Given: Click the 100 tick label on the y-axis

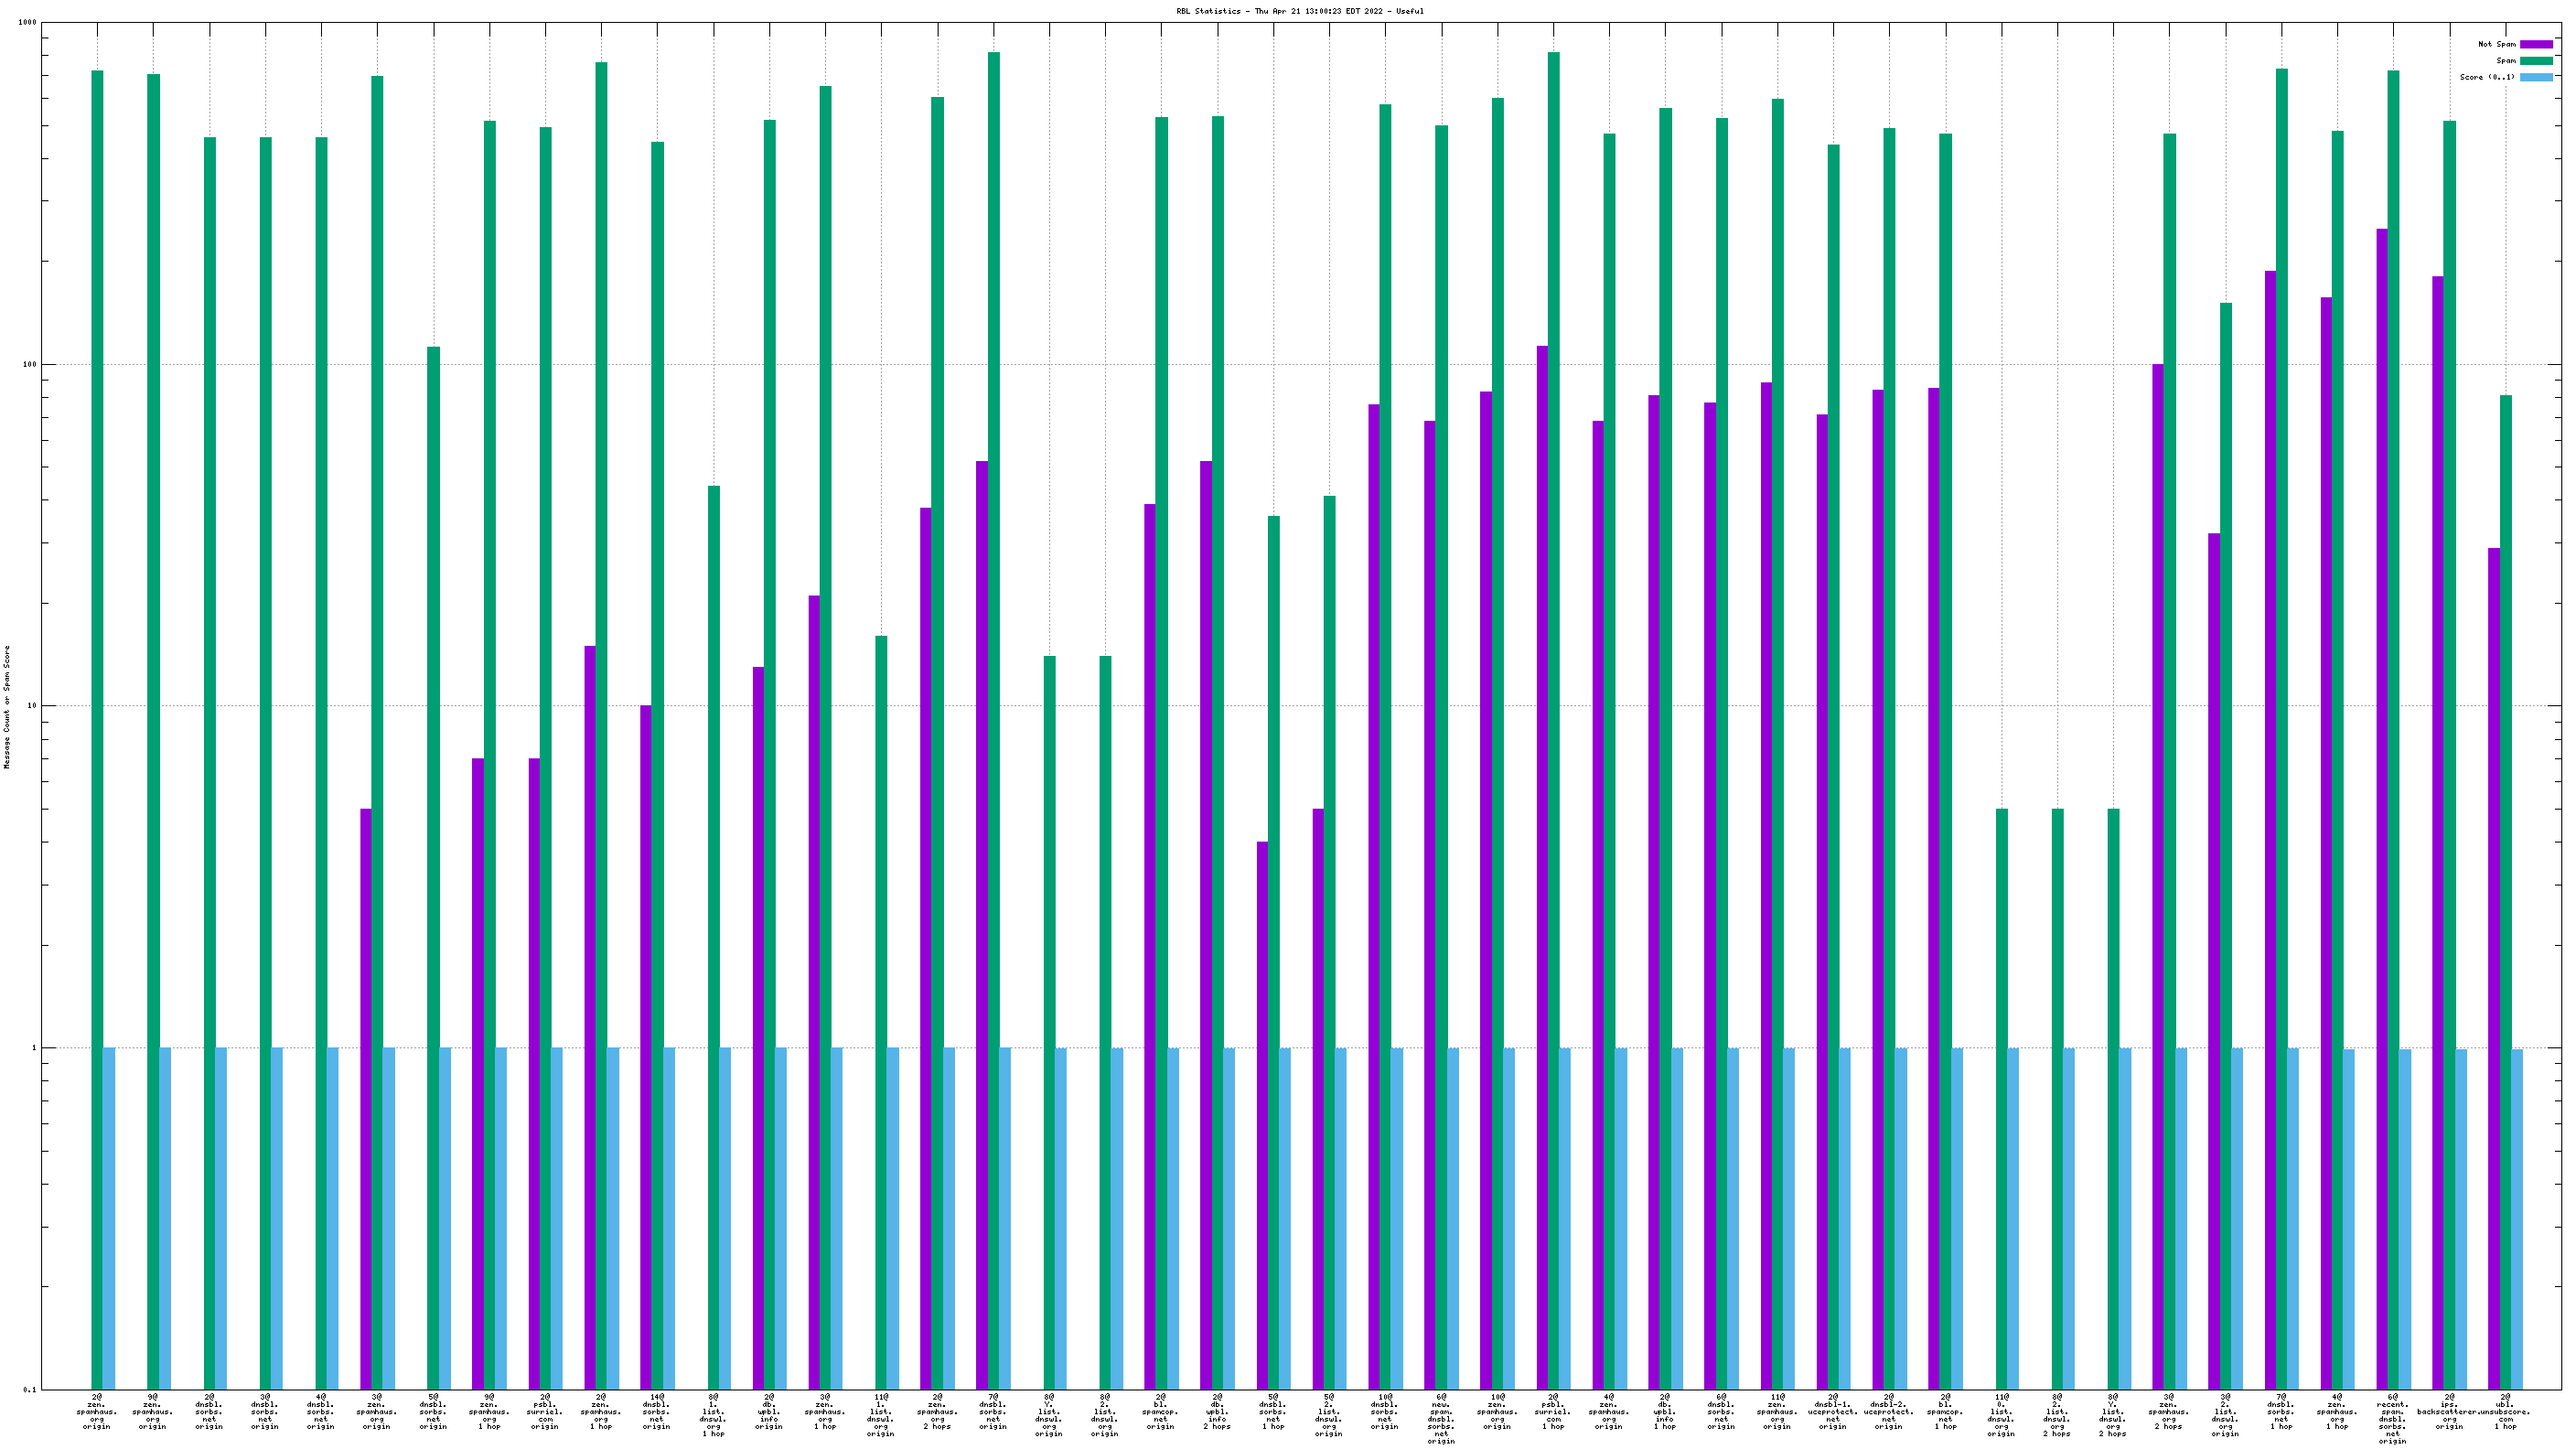Looking at the screenshot, I should 29,364.
